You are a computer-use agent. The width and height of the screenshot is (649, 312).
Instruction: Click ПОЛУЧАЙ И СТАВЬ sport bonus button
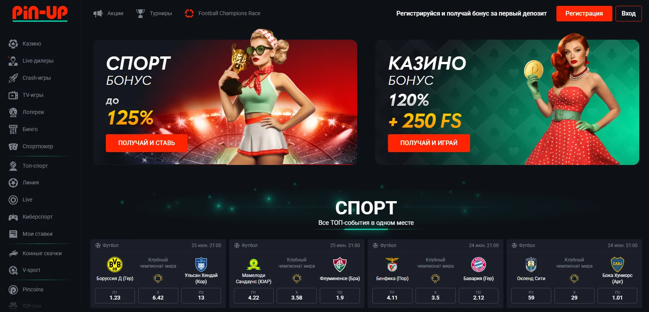pos(147,143)
